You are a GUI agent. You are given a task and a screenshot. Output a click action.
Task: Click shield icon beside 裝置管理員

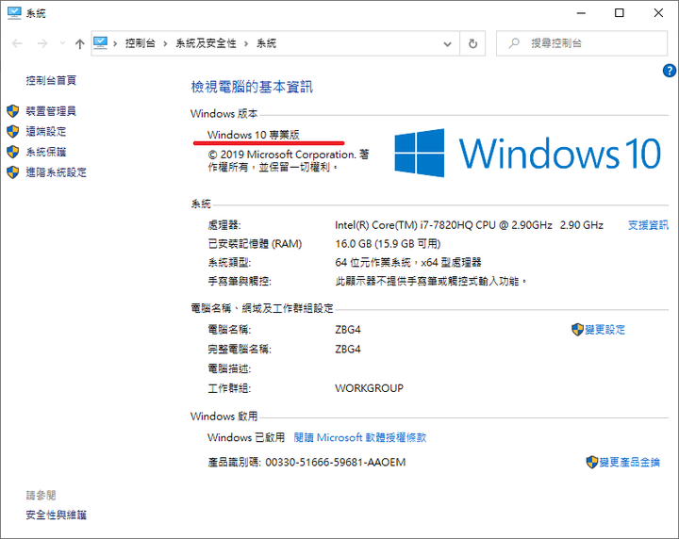click(13, 111)
